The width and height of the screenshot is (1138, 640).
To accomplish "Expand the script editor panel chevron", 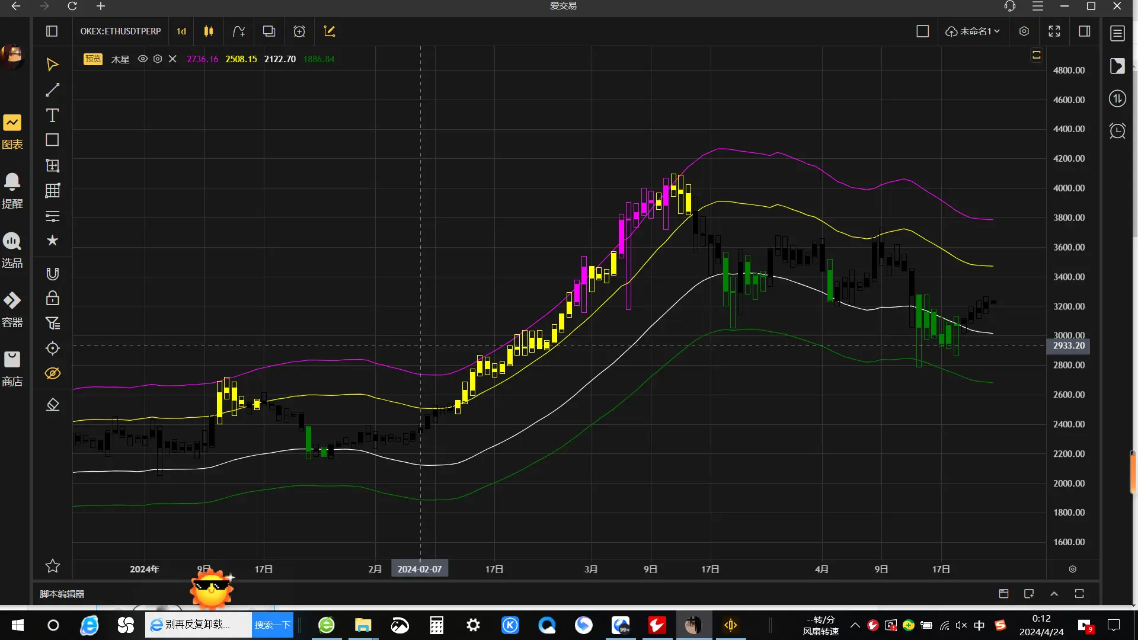I will point(1054,594).
